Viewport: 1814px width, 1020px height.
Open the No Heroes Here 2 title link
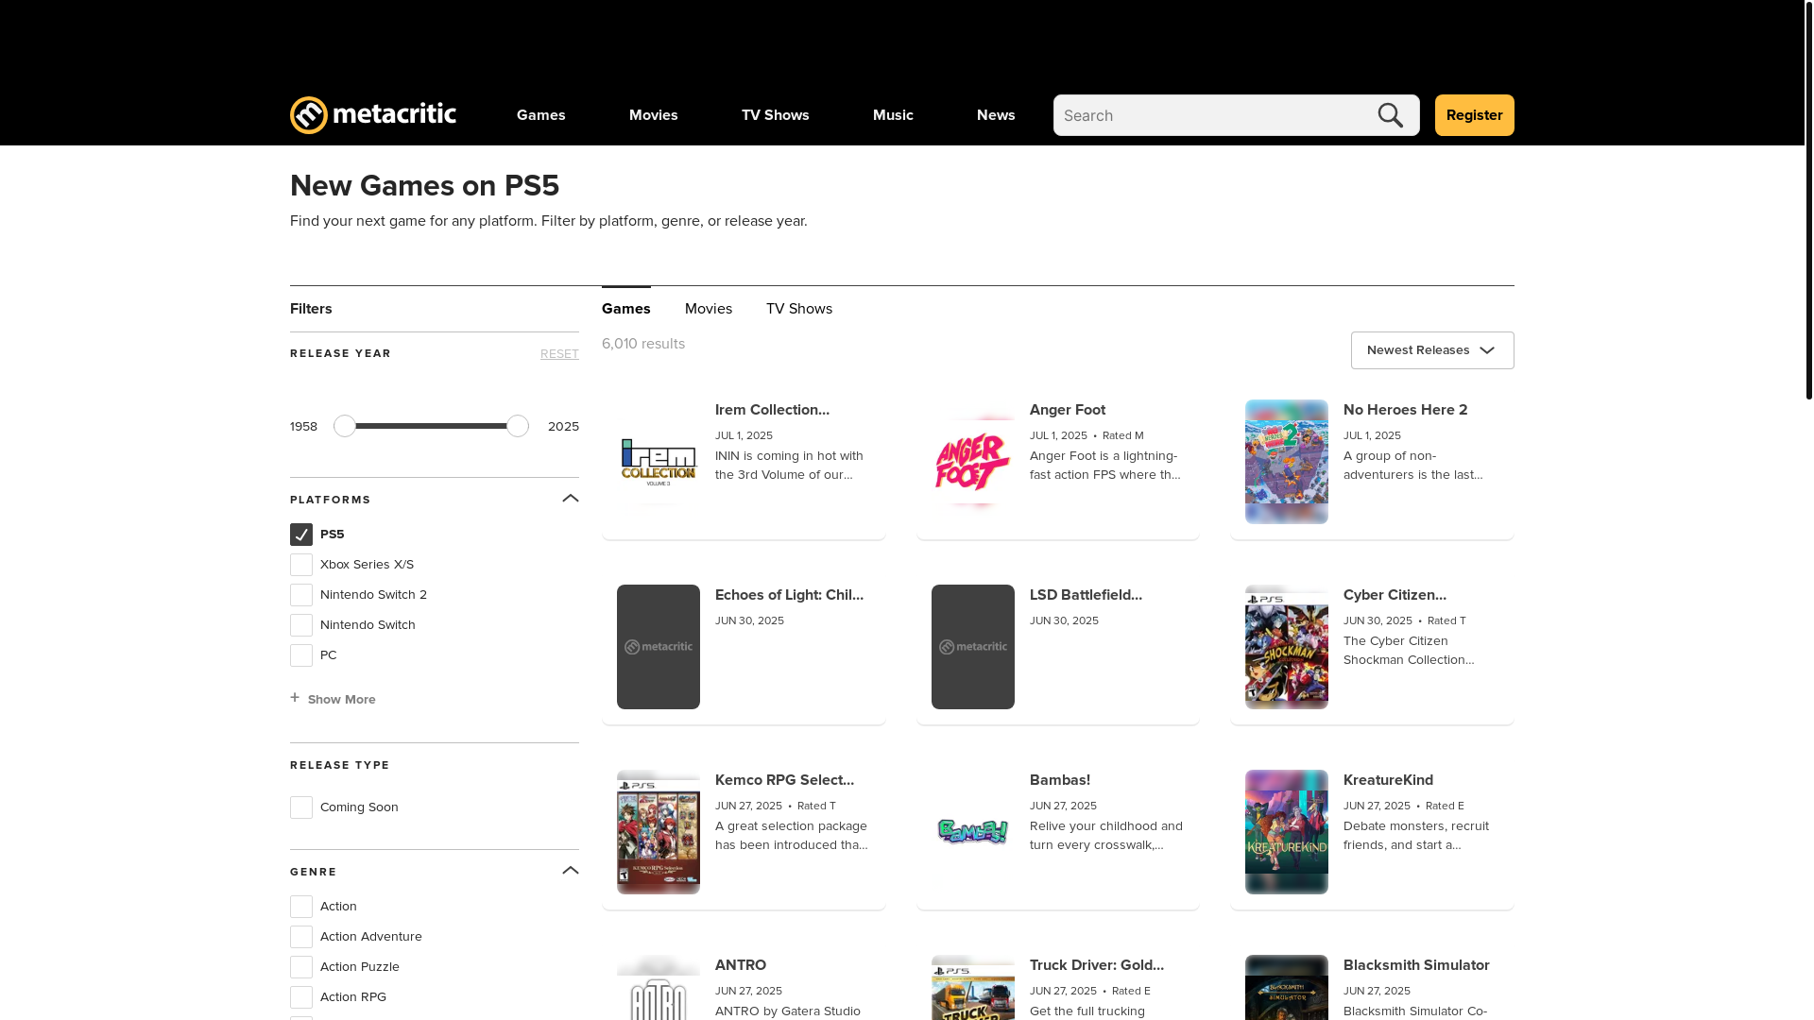[1406, 410]
